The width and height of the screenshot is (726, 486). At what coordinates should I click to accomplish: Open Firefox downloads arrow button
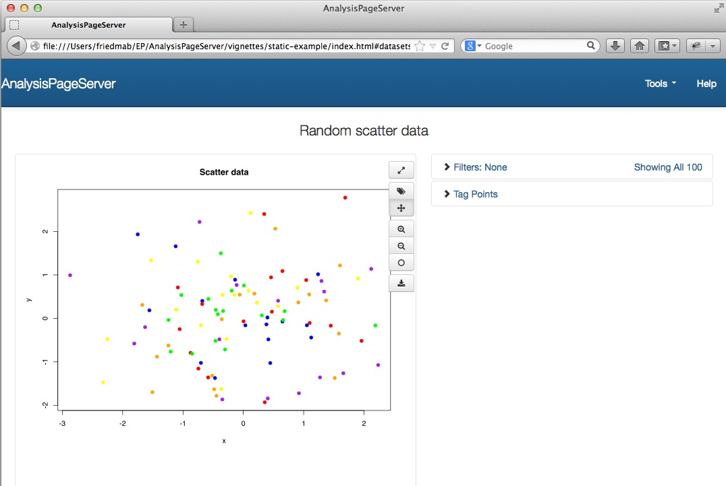click(615, 46)
